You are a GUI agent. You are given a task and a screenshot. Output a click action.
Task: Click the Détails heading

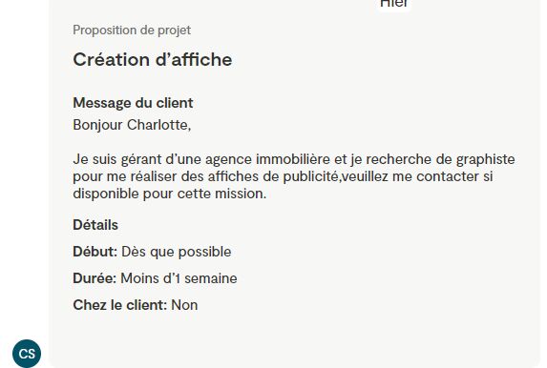(95, 225)
